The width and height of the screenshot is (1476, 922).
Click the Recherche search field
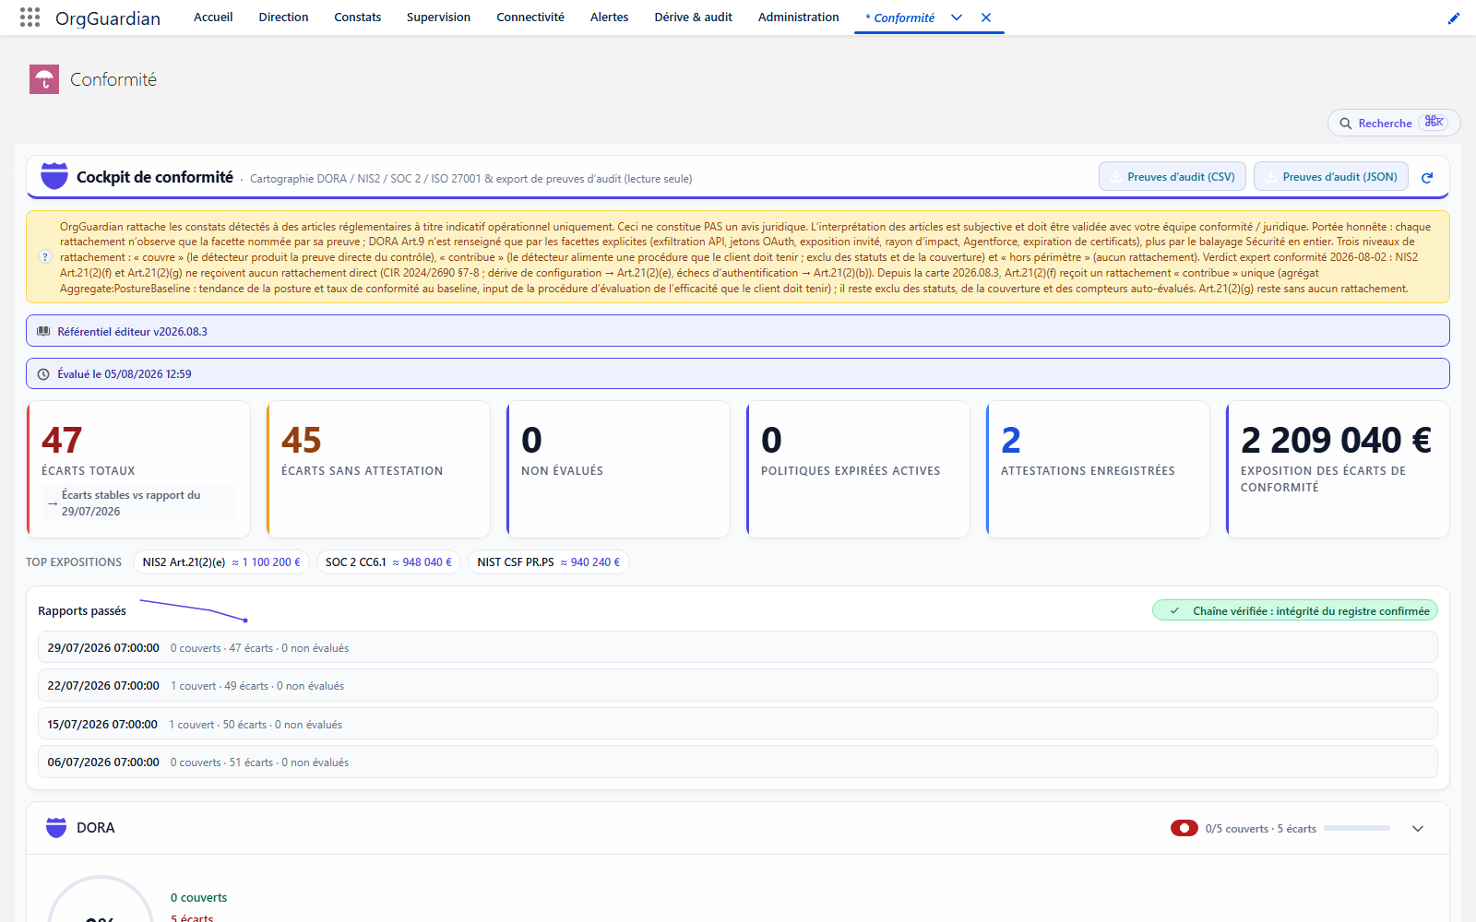coord(1394,124)
